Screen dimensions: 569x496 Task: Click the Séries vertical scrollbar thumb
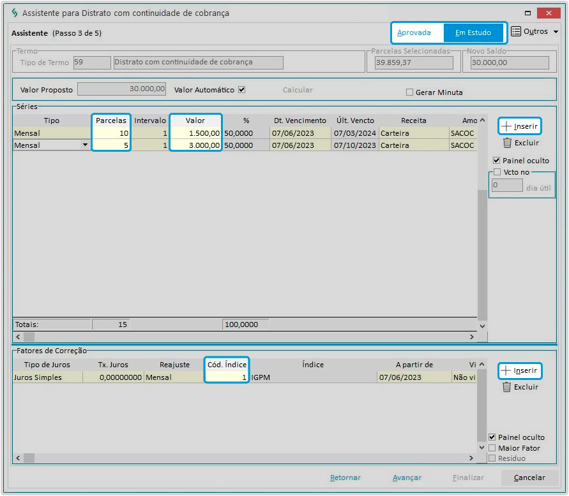click(482, 255)
